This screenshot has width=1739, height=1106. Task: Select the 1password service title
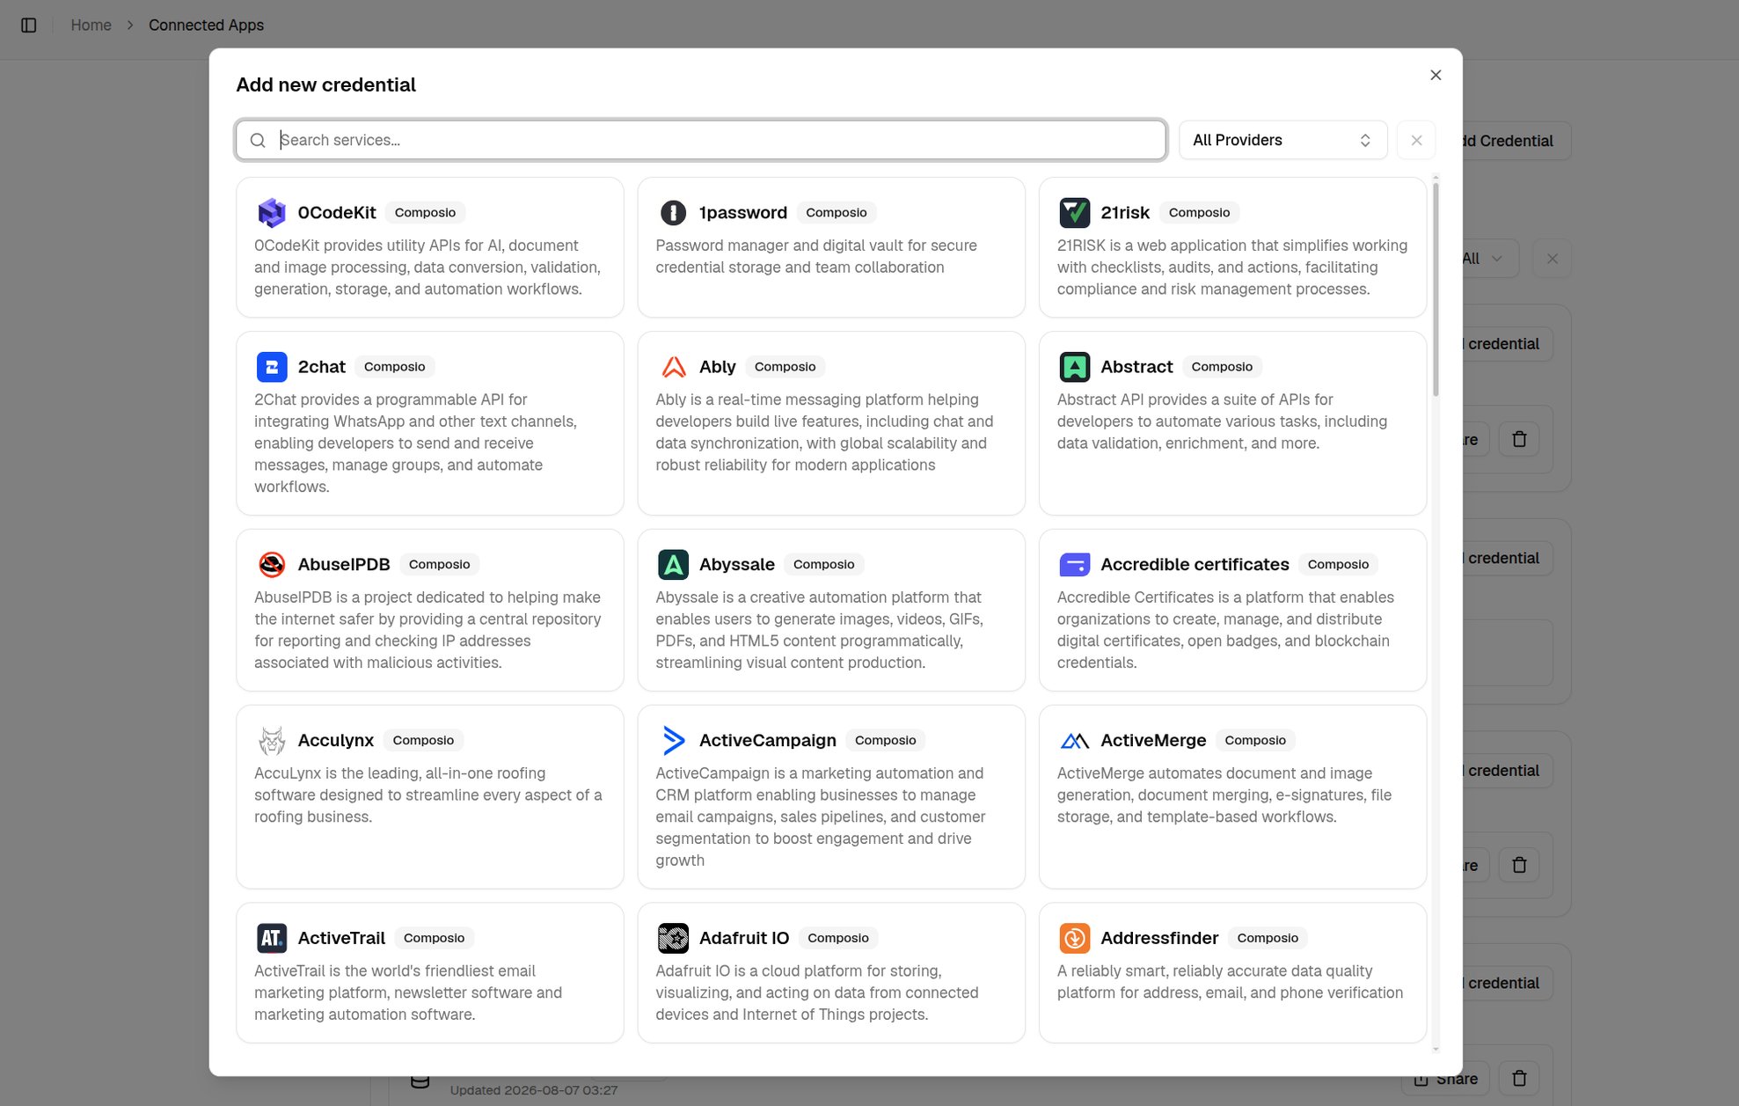pyautogui.click(x=743, y=213)
